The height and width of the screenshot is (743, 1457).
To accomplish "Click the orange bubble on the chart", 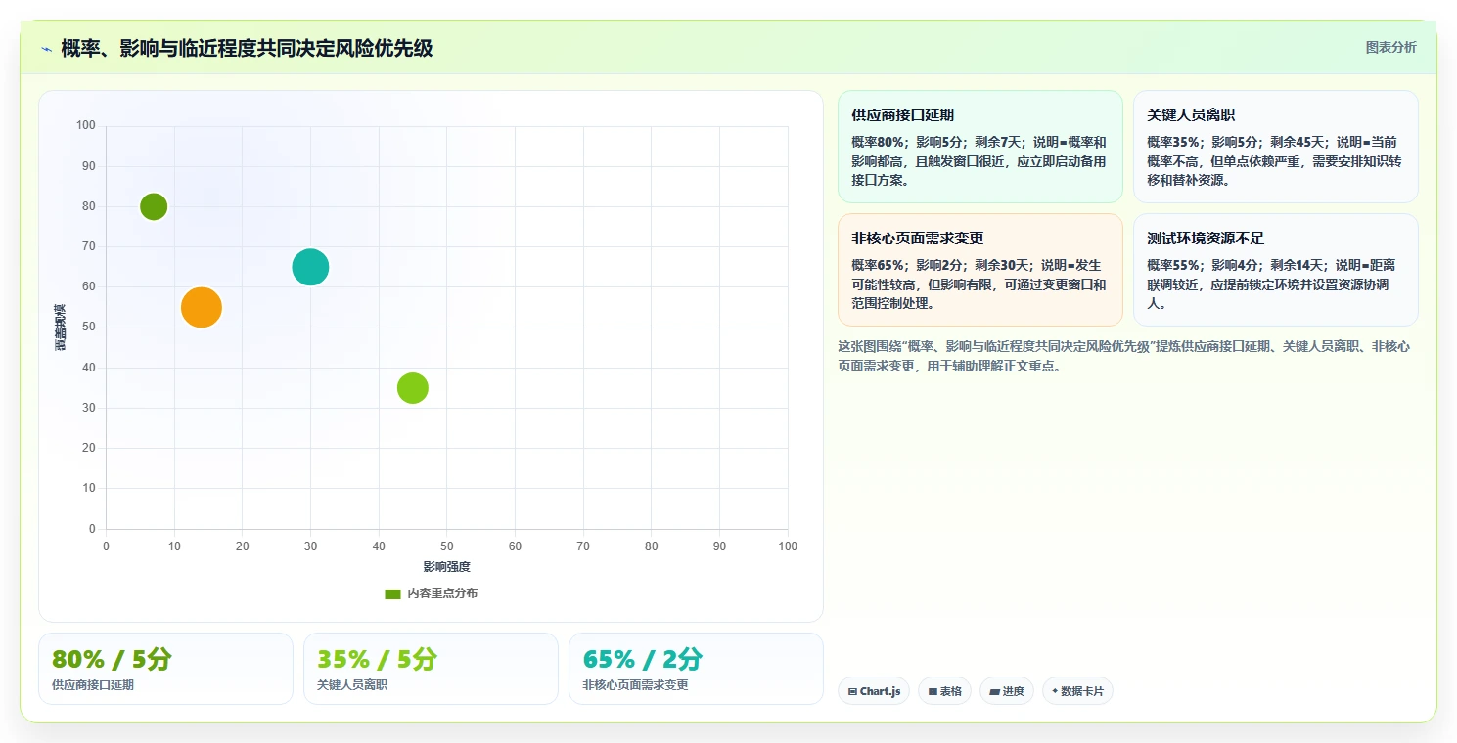I will [x=202, y=307].
